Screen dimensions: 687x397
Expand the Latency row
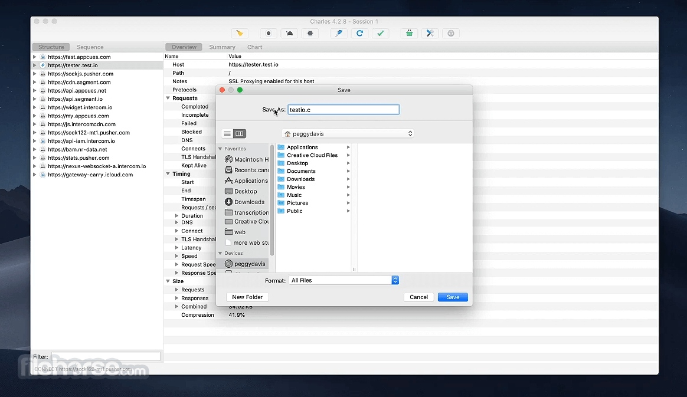tap(176, 248)
